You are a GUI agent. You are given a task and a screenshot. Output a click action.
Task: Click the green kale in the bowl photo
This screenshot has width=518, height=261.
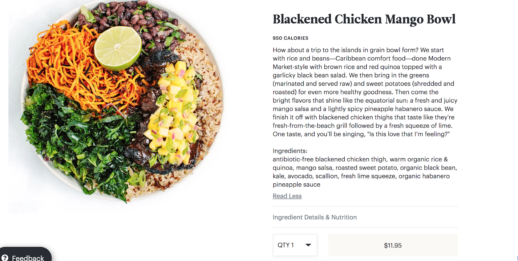coord(73,138)
